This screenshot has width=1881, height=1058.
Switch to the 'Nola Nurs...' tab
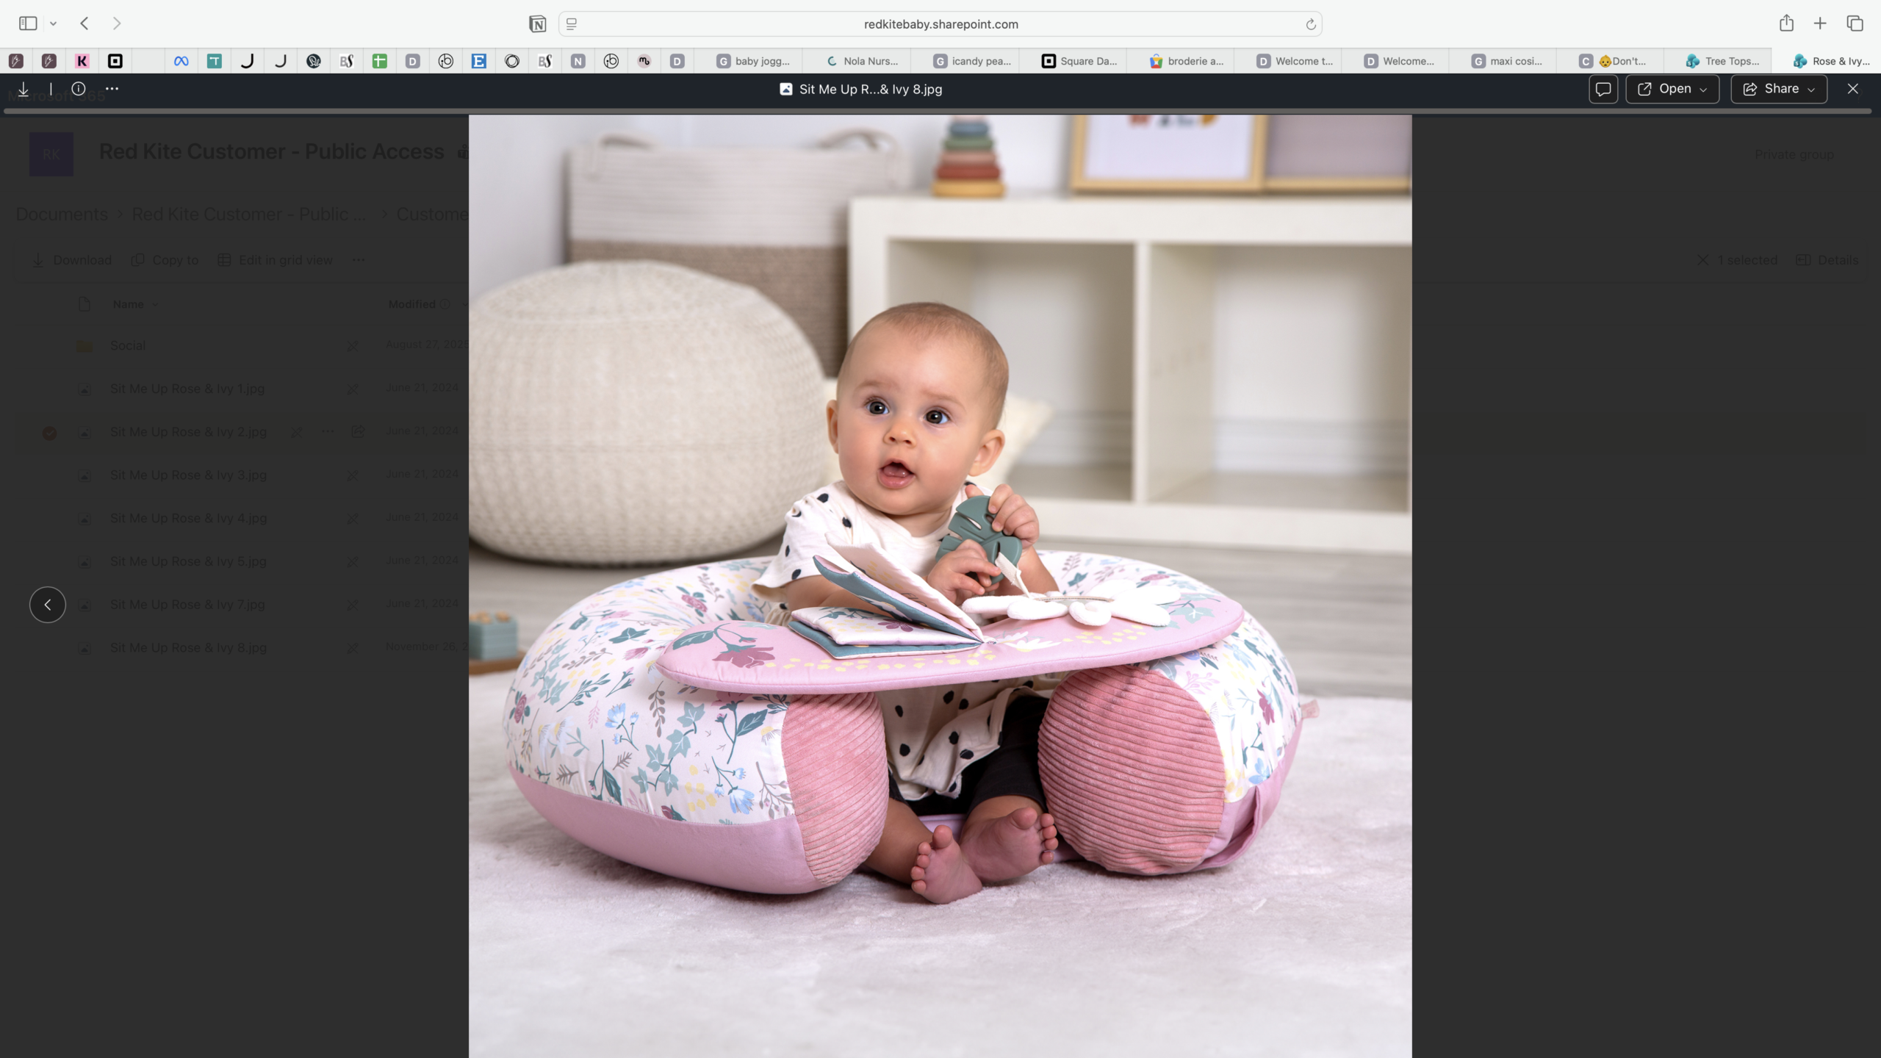856,61
